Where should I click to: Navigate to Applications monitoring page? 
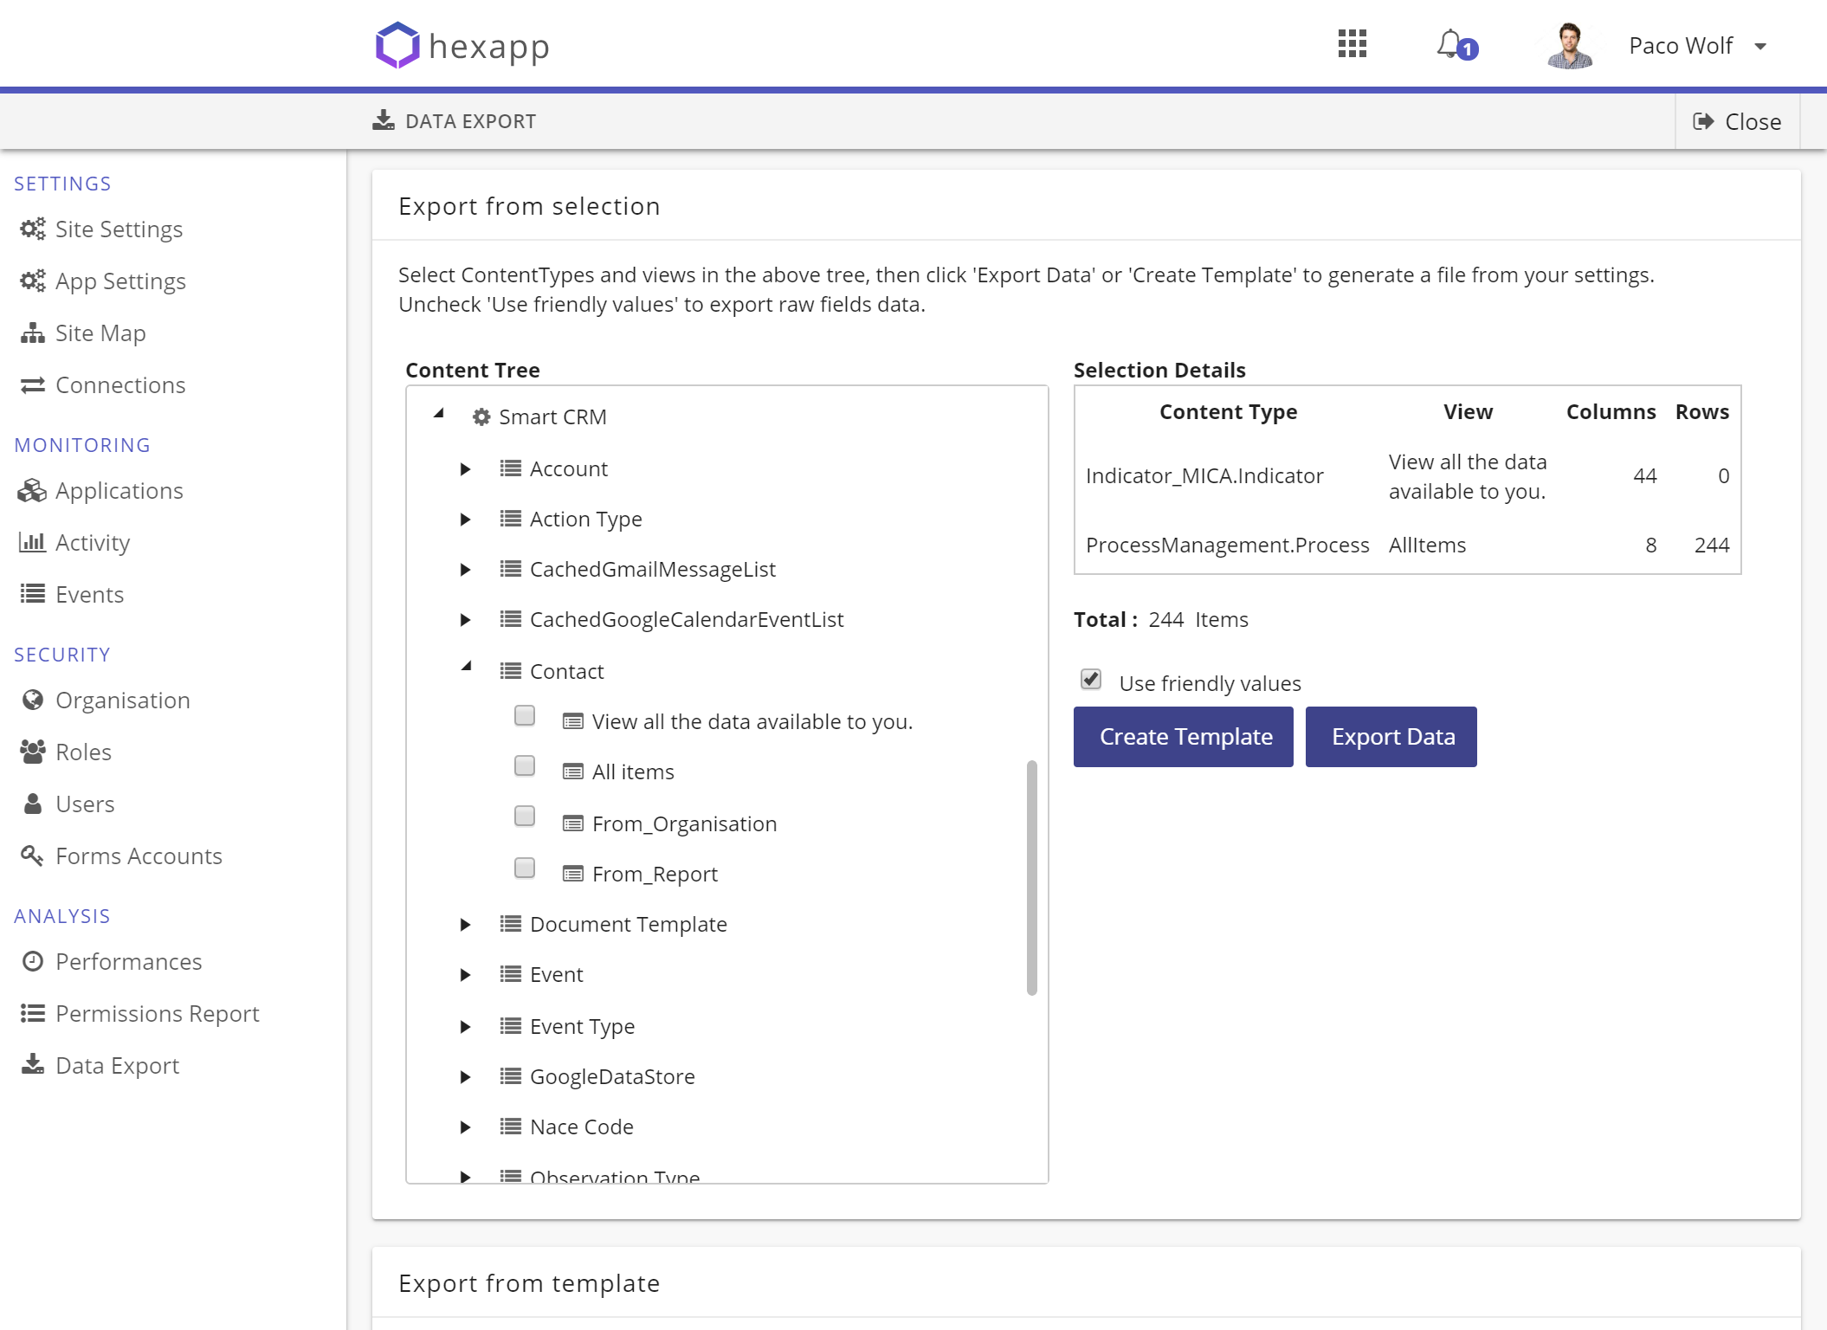(x=119, y=491)
